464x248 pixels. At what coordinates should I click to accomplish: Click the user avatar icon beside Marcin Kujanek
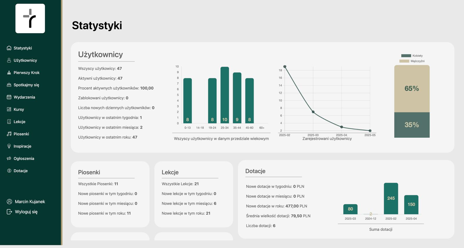[9, 202]
